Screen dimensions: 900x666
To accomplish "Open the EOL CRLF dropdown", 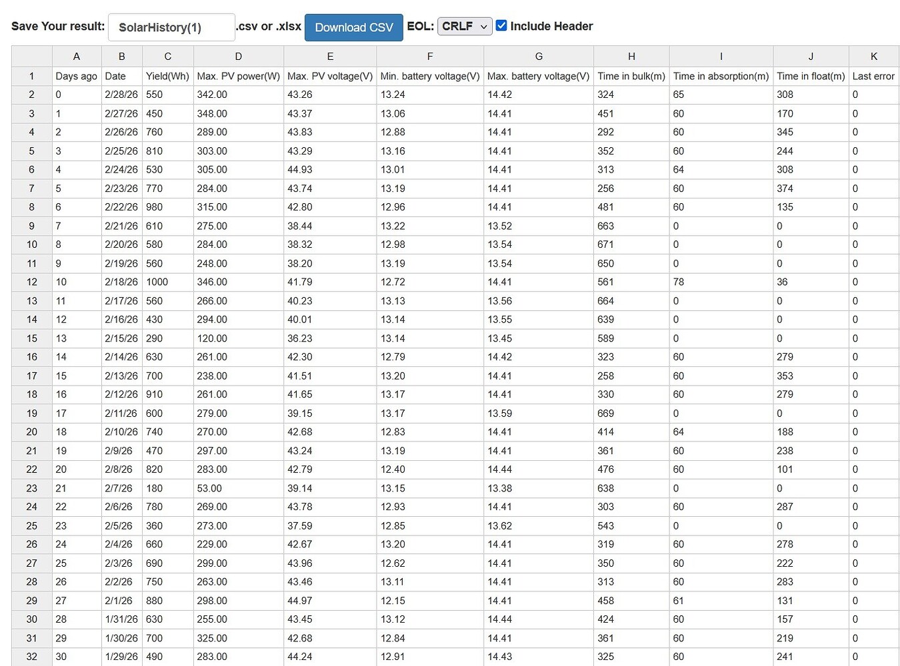I will point(465,26).
